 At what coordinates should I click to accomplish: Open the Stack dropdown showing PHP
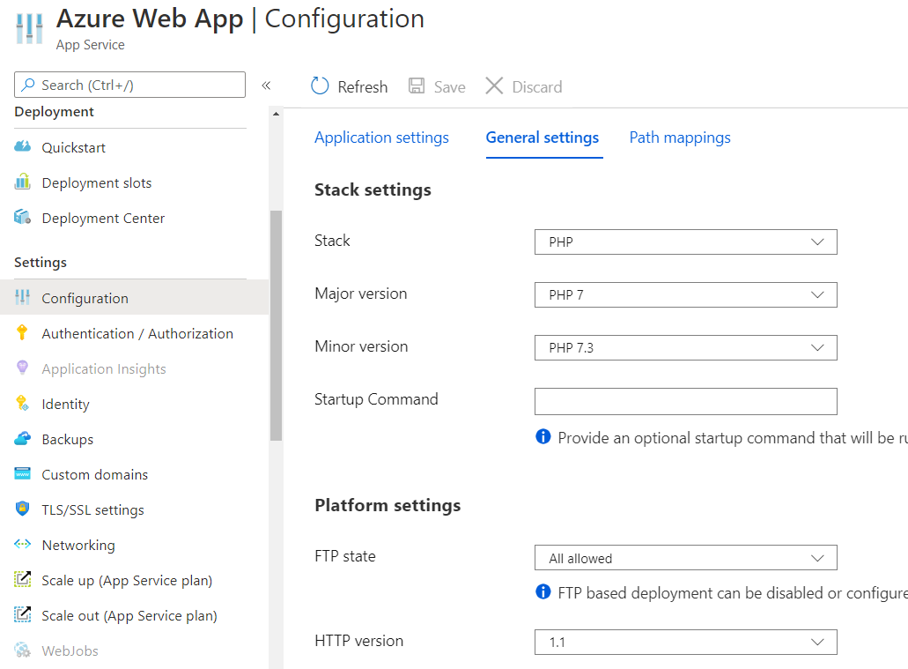pyautogui.click(x=686, y=242)
